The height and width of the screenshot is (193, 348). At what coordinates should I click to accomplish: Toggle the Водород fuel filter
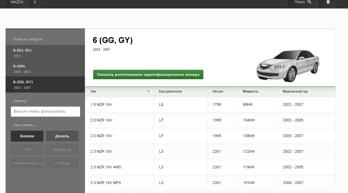point(62,150)
